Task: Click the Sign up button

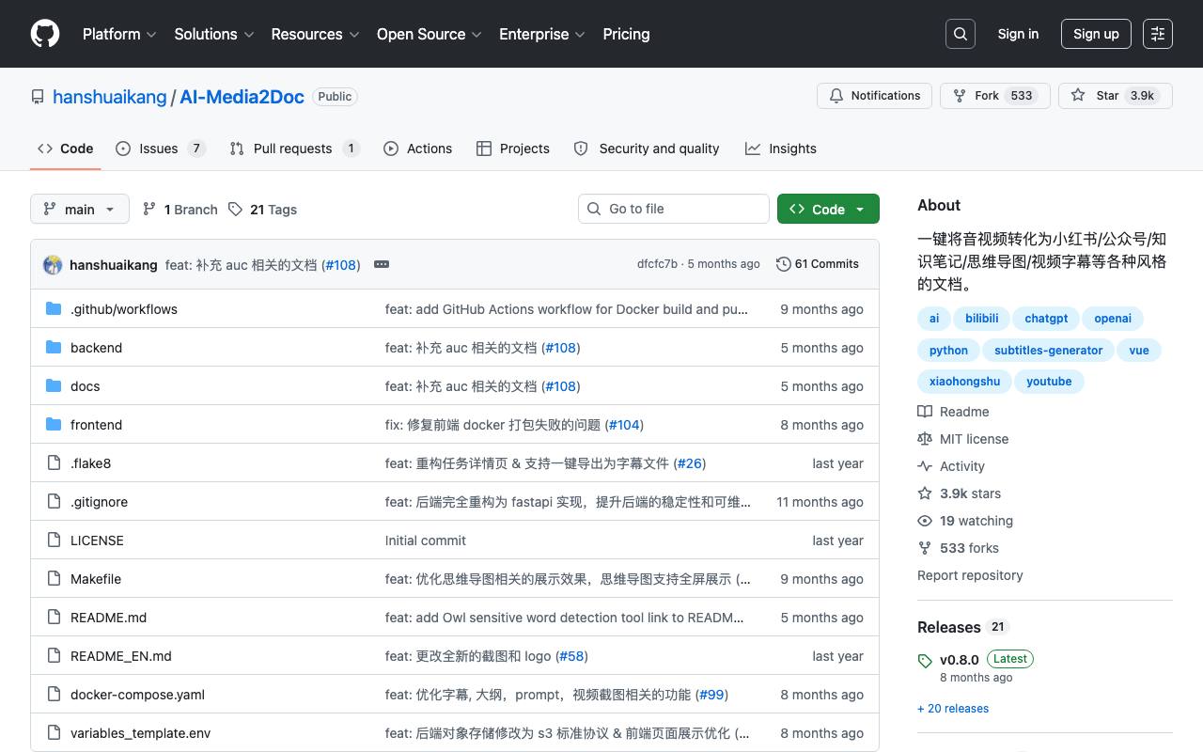Action: coord(1096,34)
